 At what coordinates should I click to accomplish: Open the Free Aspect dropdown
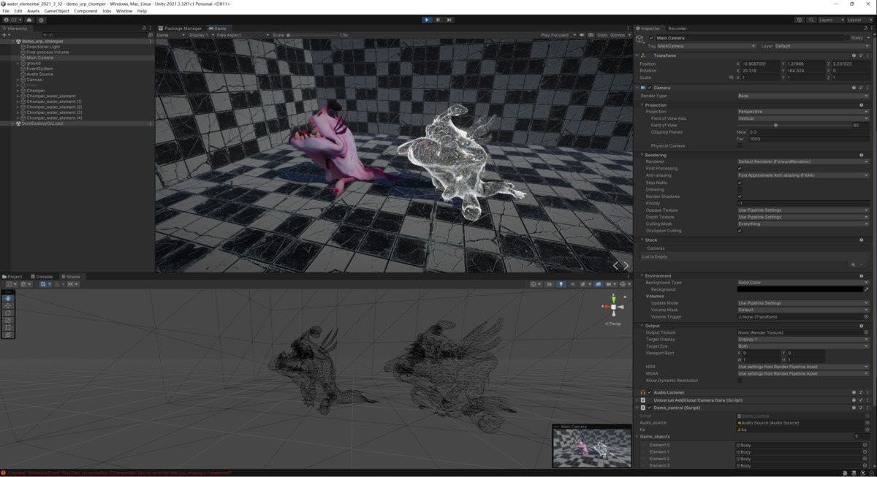[241, 34]
